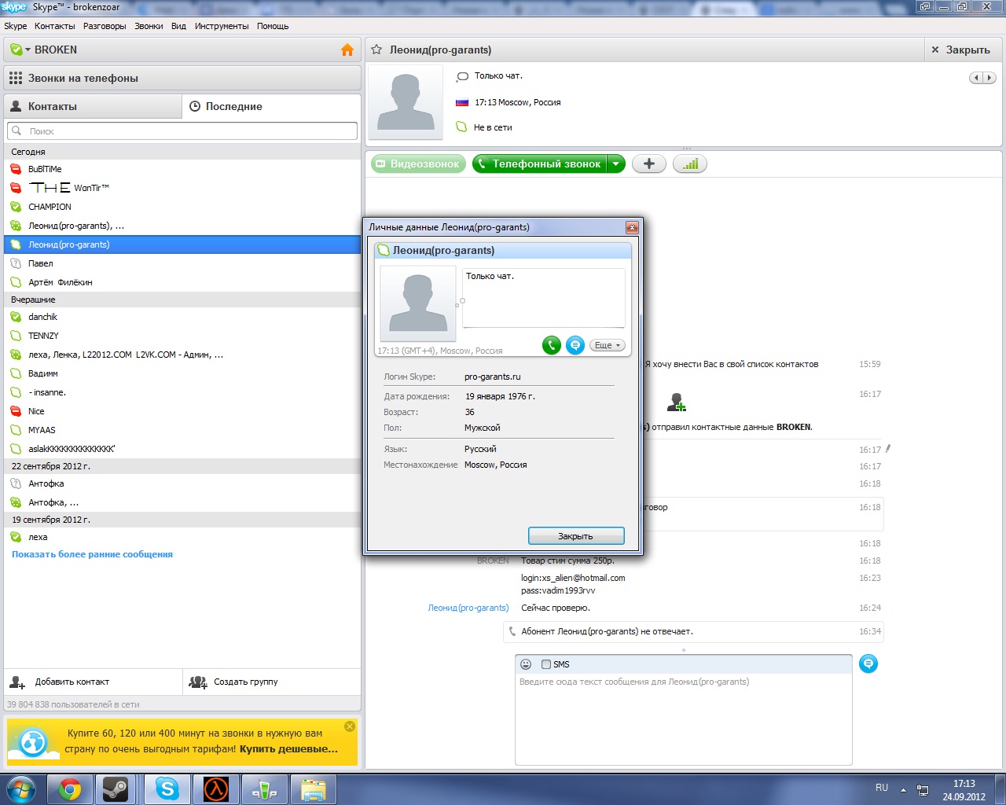Open emoticon picker in message box
Viewport: 1006px width, 805px height.
(526, 664)
